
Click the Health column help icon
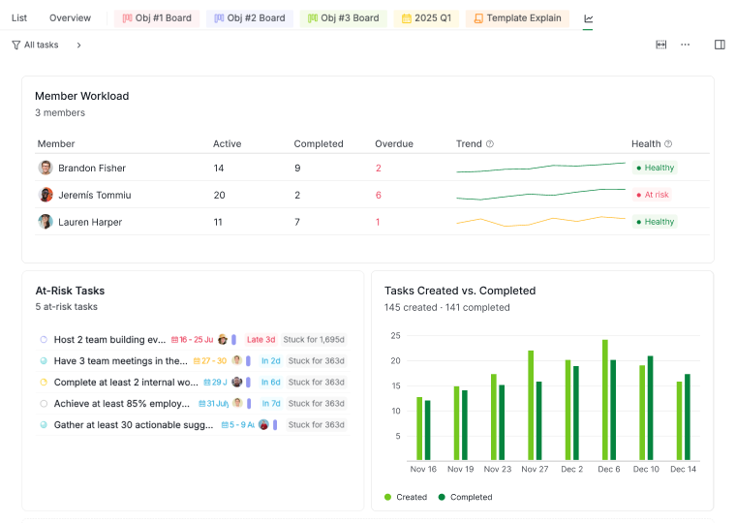pyautogui.click(x=668, y=144)
